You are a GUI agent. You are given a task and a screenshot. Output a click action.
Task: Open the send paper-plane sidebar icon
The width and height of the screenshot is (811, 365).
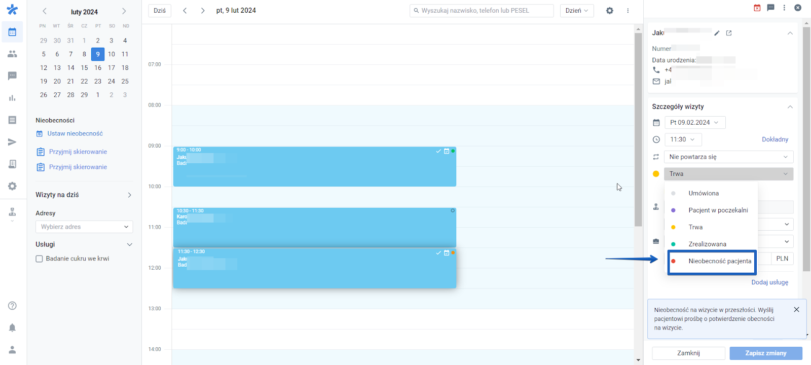click(12, 142)
